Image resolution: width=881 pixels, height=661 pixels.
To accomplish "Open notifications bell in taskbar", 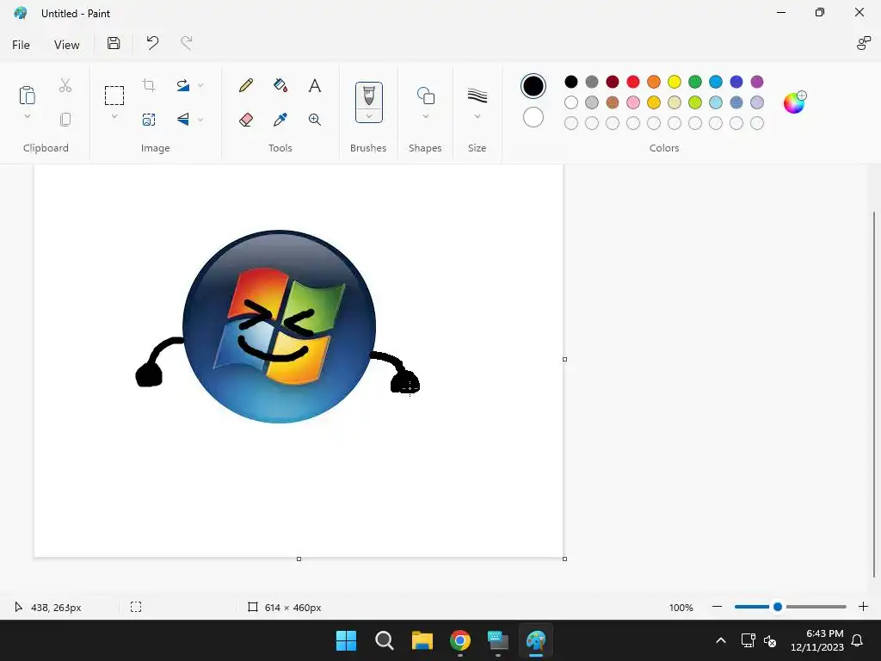I will point(858,640).
